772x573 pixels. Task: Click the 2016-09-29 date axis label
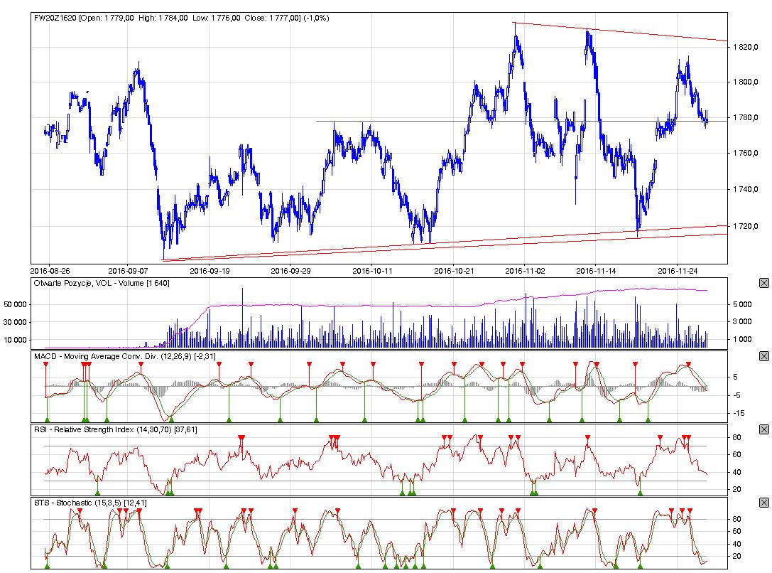point(290,271)
